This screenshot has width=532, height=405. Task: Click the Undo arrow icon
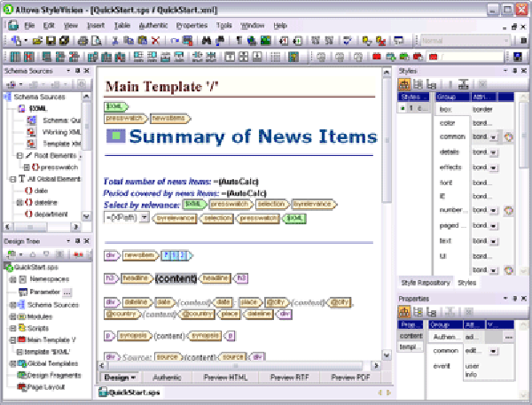tap(175, 41)
